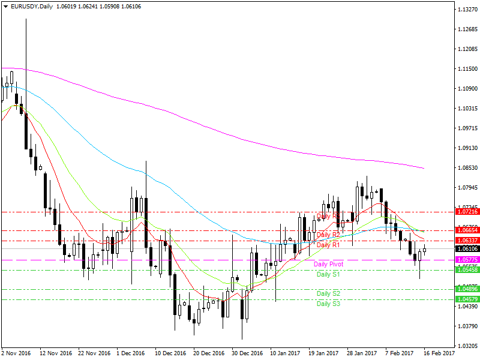Viewport: 480px width, 360px height.
Task: Click the 1.08530 price scale value
Action: point(468,168)
